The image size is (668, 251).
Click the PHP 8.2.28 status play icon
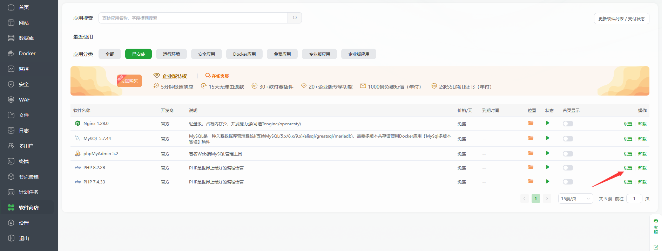click(x=548, y=167)
